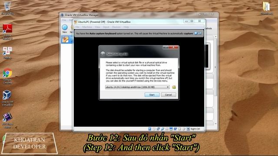Close the Select start-up disk dialog
This screenshot has width=278, height=156.
(x=174, y=47)
